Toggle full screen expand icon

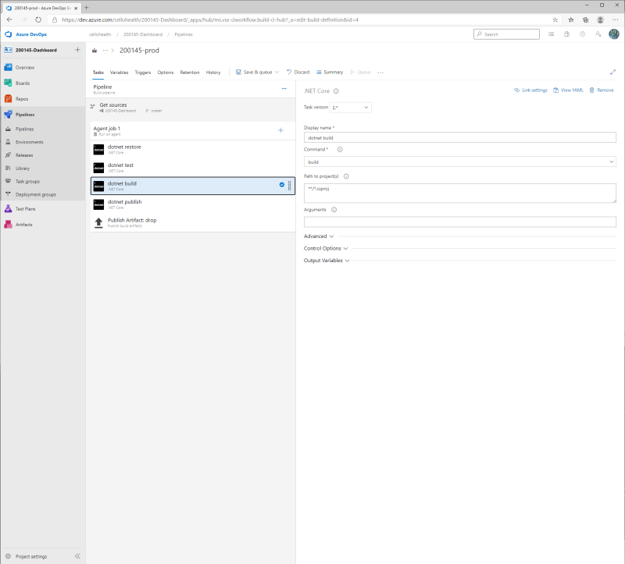tap(612, 72)
